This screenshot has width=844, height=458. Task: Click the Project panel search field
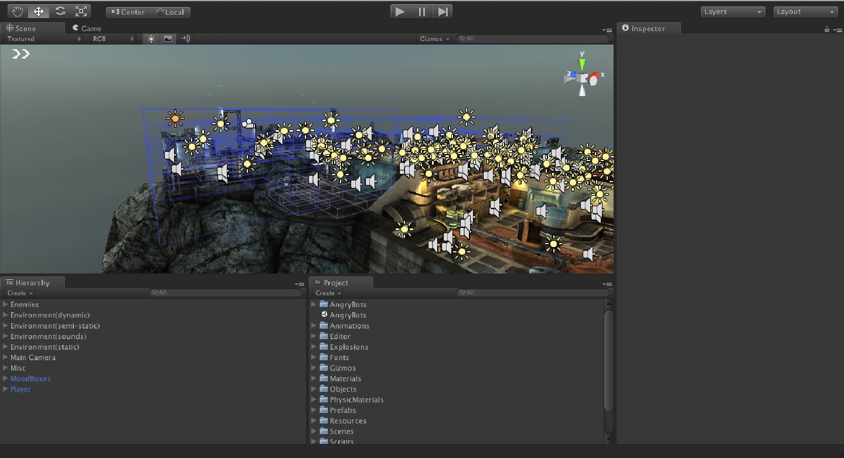click(533, 292)
